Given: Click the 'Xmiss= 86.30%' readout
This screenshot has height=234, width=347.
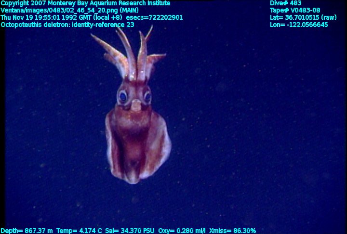Looking at the screenshot, I should click(233, 231).
